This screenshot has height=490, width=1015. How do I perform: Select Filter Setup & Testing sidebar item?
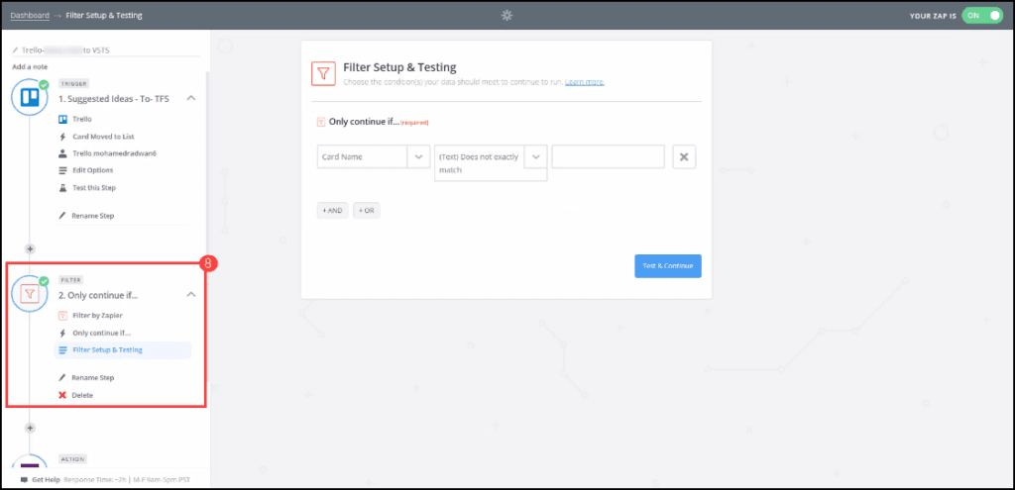107,349
